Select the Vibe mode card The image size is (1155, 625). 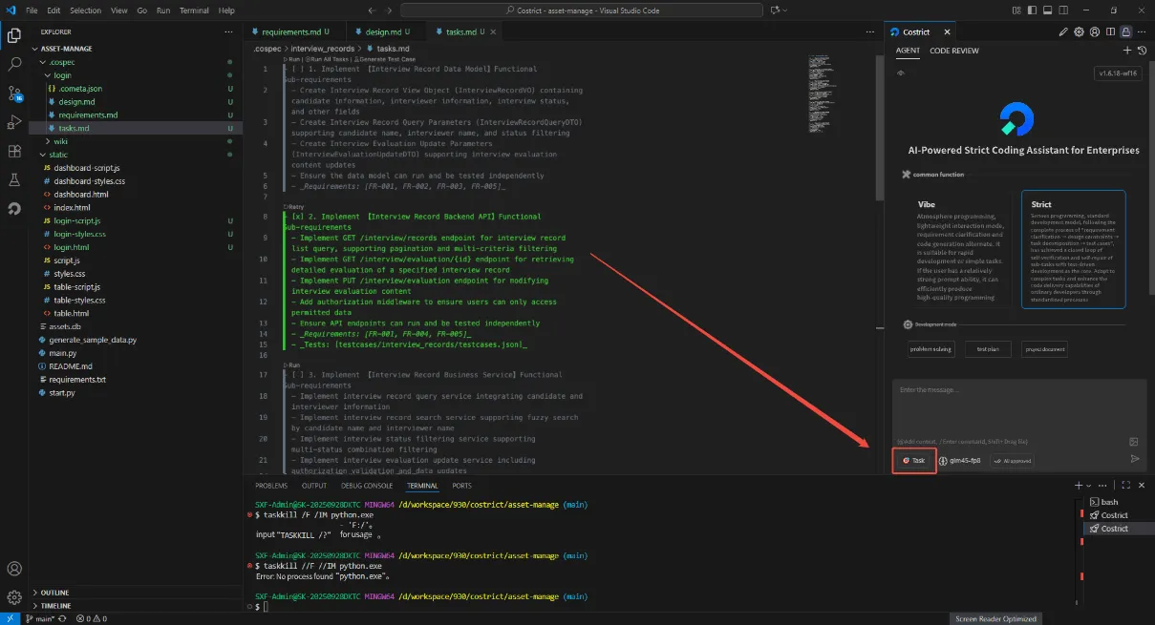point(959,249)
